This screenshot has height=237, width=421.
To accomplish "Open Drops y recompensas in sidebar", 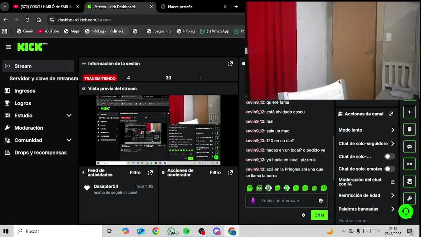I will (x=40, y=152).
